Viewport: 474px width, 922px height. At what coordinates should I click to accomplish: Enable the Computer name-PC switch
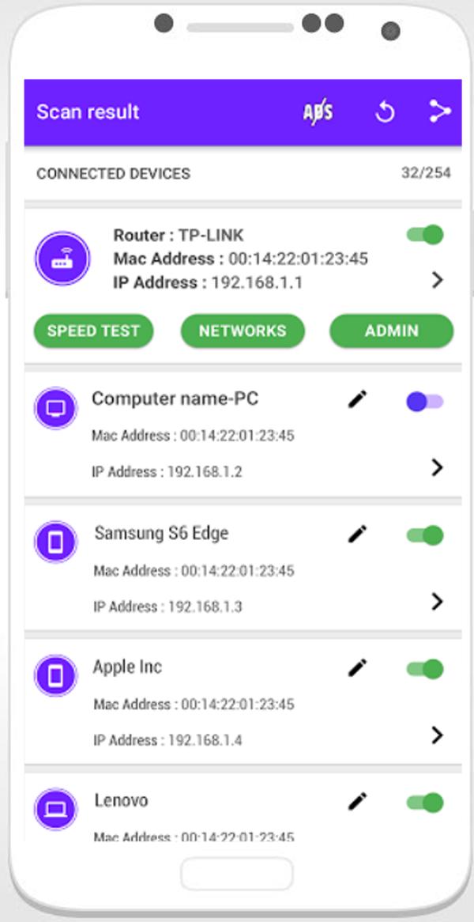tap(425, 402)
